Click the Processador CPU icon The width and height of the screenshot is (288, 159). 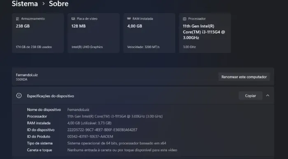[185, 19]
